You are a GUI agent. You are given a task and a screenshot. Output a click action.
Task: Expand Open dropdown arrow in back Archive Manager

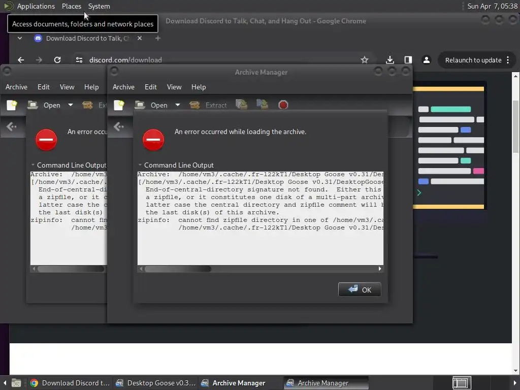click(71, 105)
